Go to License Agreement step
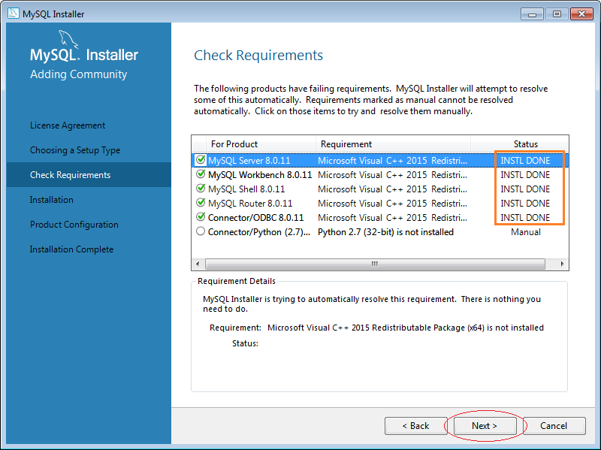The image size is (601, 450). click(x=68, y=125)
